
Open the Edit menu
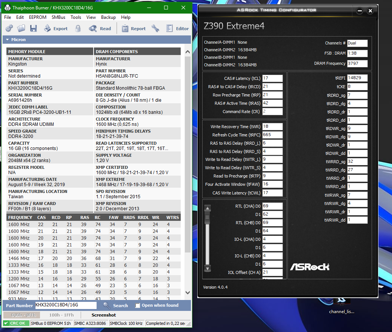click(20, 17)
